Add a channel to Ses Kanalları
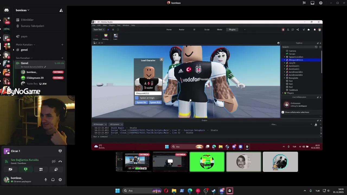Screen dimensions: 347x195 tap(62, 58)
